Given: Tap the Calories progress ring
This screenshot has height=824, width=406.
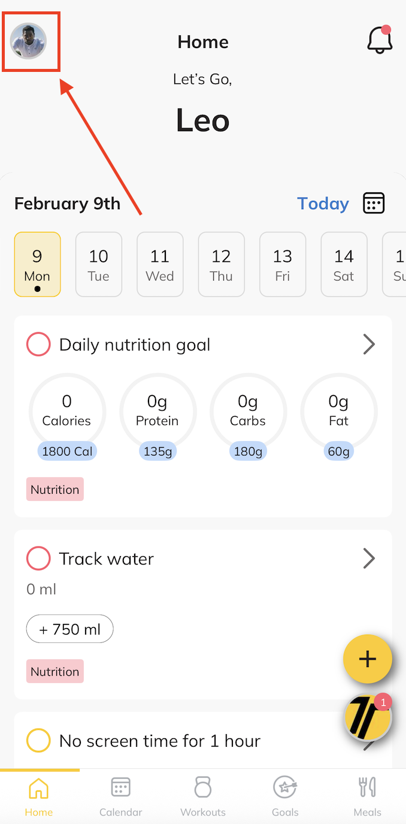Looking at the screenshot, I should (67, 412).
